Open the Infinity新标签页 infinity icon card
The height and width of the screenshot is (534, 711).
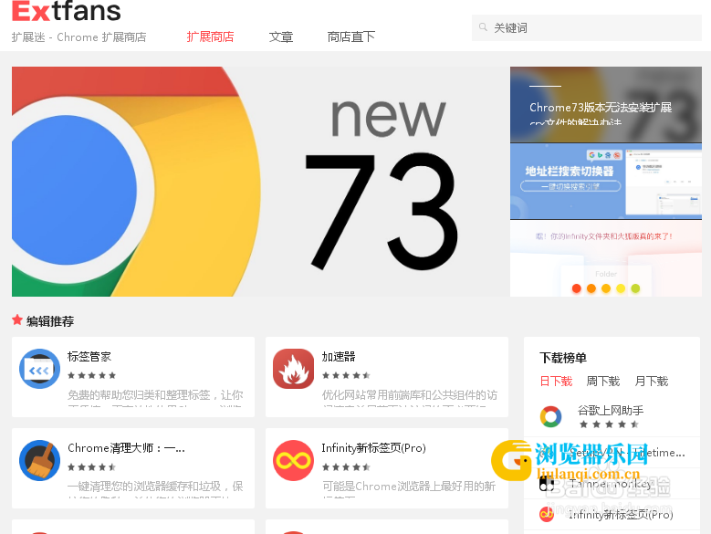[x=293, y=460]
